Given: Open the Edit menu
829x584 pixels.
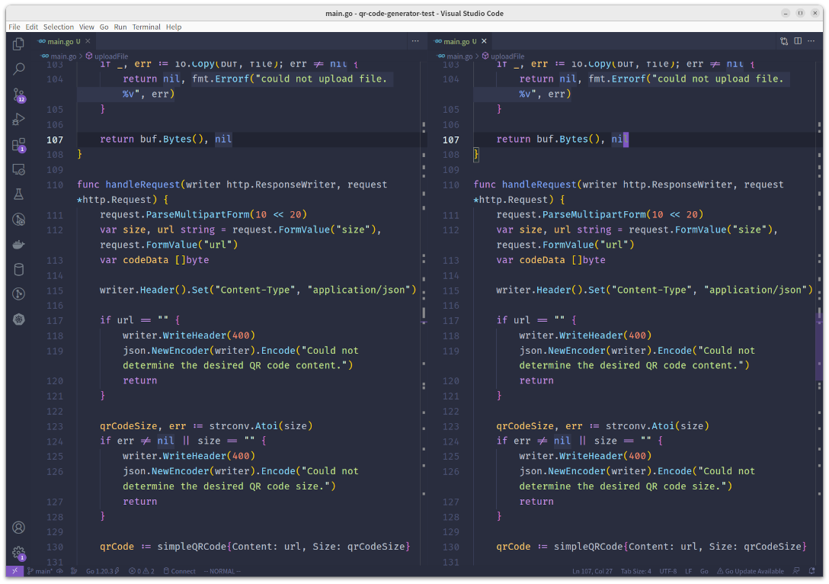Looking at the screenshot, I should [x=32, y=27].
